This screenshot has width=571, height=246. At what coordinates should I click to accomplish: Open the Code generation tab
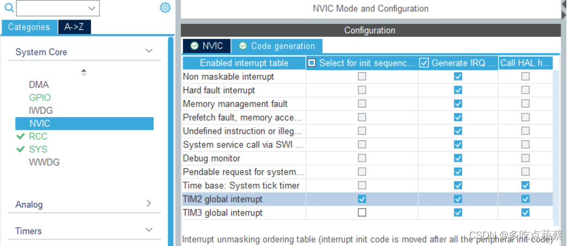(277, 46)
